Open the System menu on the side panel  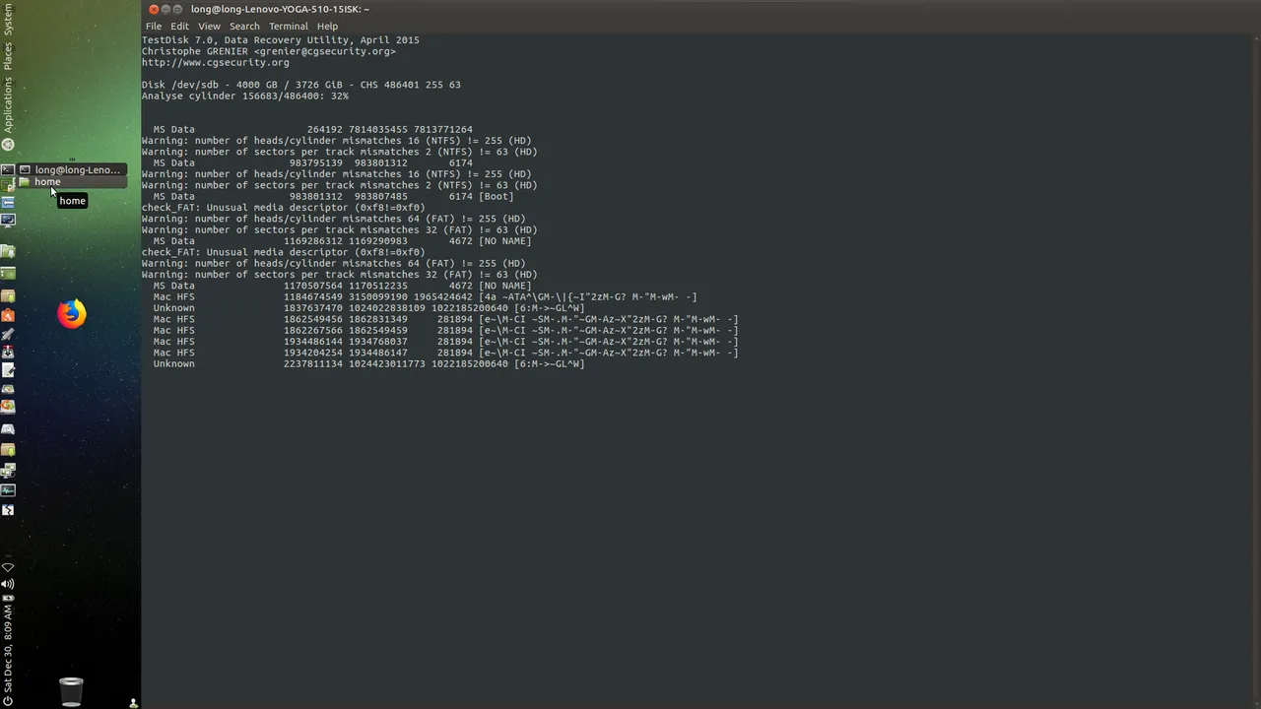coord(8,20)
